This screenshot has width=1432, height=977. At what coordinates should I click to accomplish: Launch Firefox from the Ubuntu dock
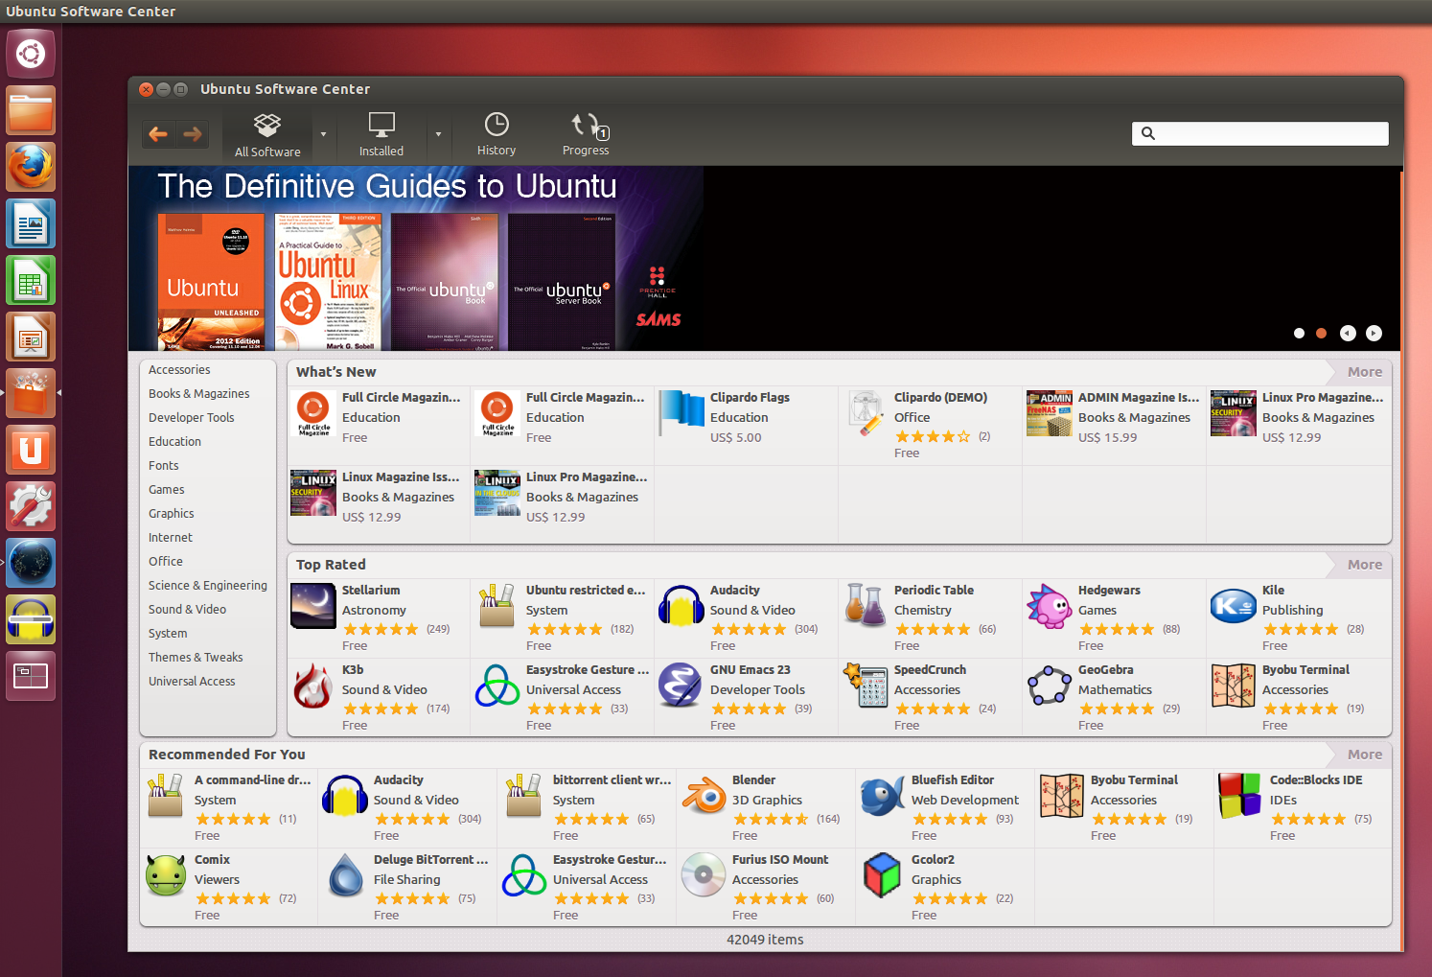pos(31,168)
